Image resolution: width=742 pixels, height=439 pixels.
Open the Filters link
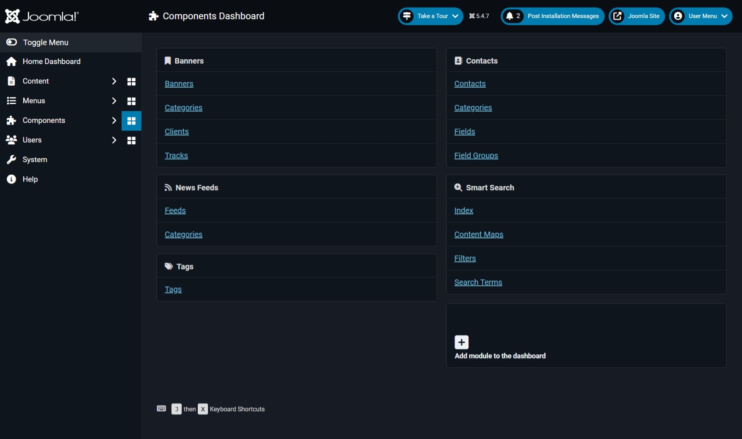(x=465, y=258)
